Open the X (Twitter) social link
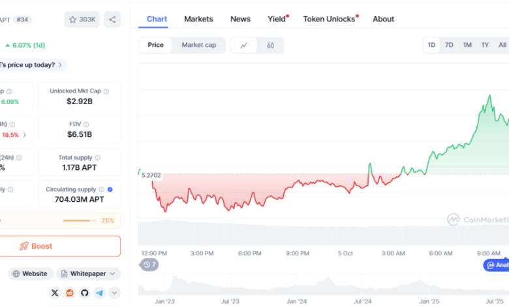The height and width of the screenshot is (306, 509). tap(54, 293)
